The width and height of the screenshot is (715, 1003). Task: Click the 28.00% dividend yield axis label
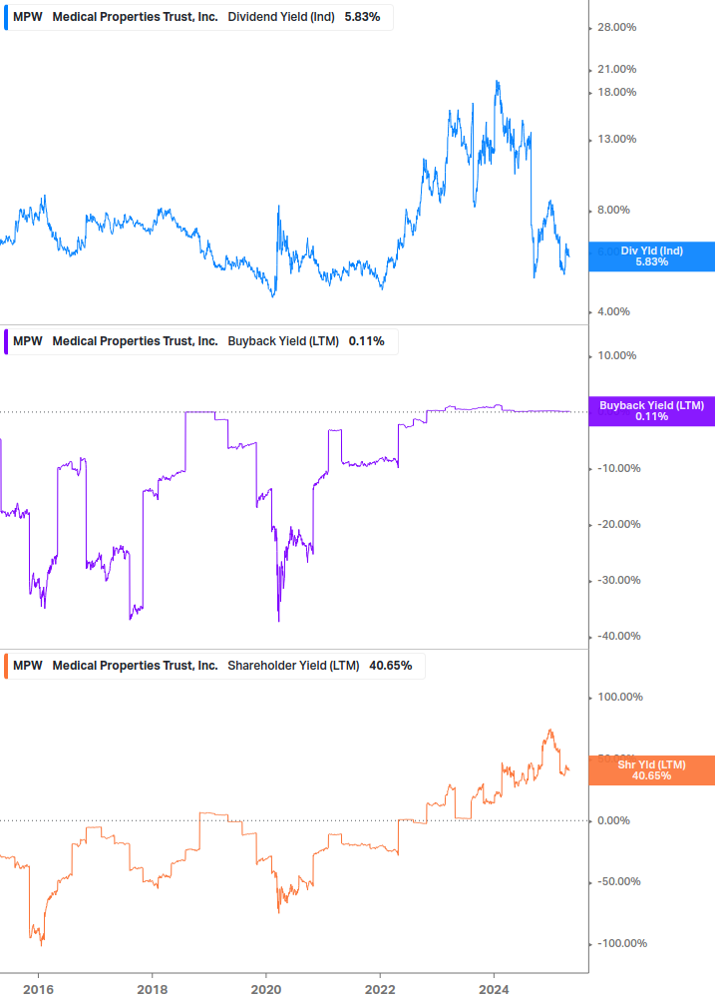pos(616,28)
